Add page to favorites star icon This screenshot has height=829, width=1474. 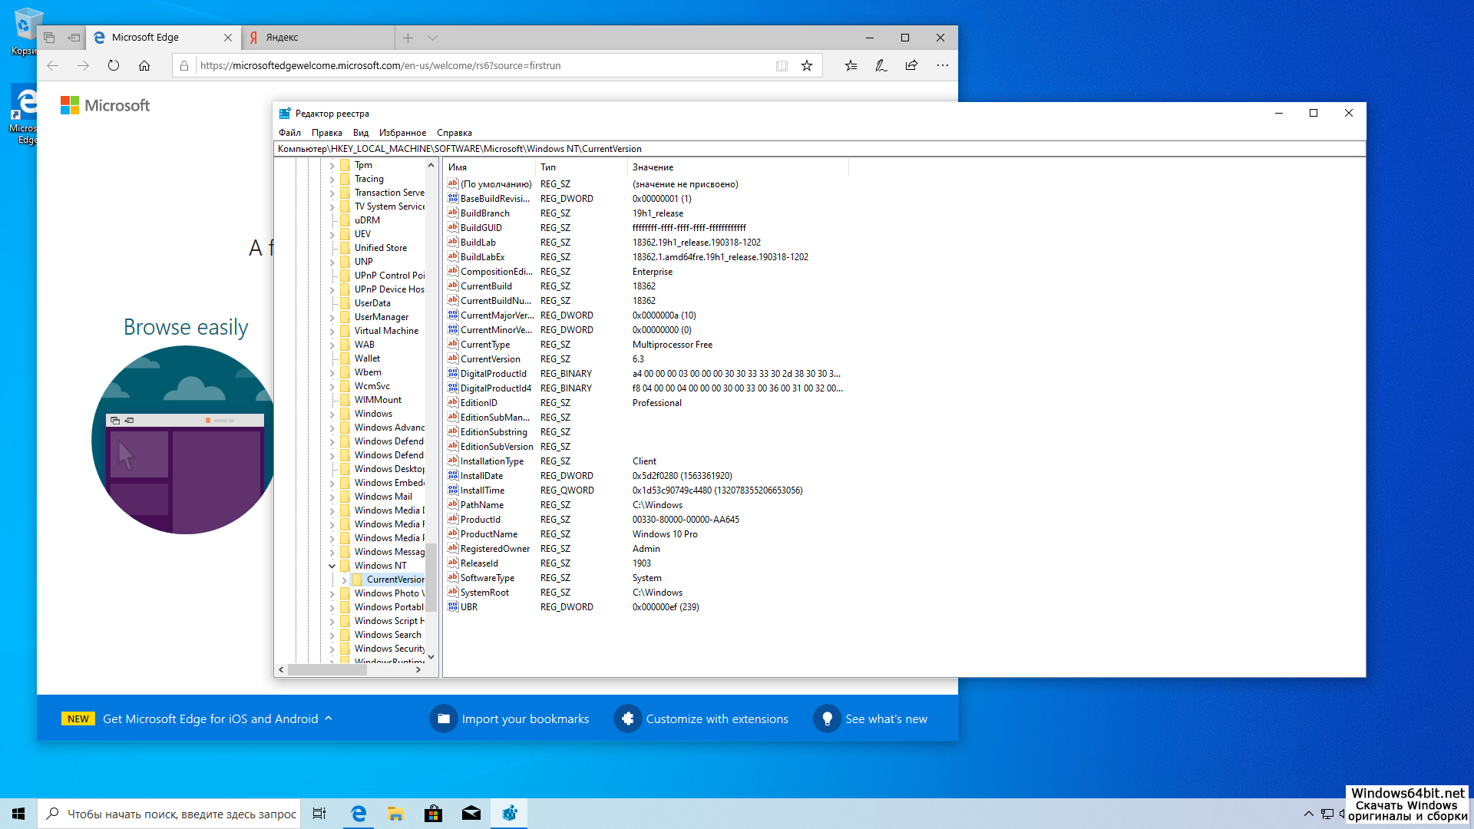(x=807, y=66)
